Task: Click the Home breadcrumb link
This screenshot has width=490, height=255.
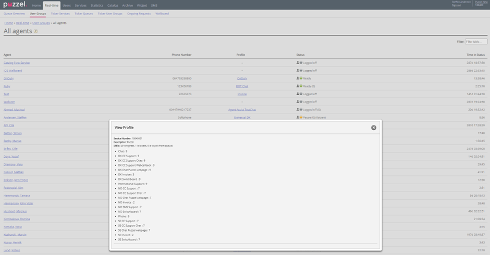Action: [8, 23]
